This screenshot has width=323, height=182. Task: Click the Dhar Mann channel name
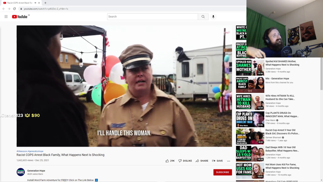(271, 120)
